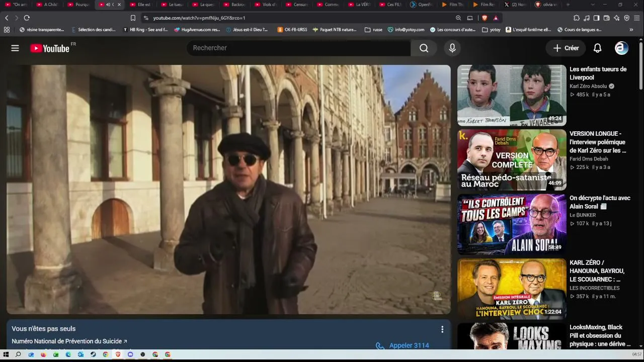This screenshot has height=362, width=644.
Task: Click the main video player
Action: 228,190
